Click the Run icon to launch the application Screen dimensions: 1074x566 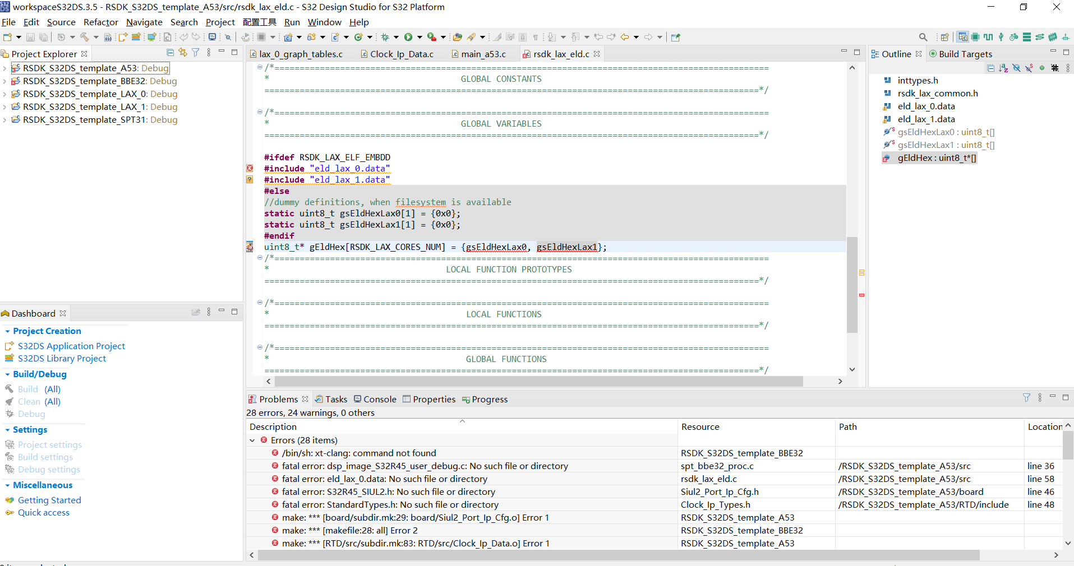click(x=409, y=37)
